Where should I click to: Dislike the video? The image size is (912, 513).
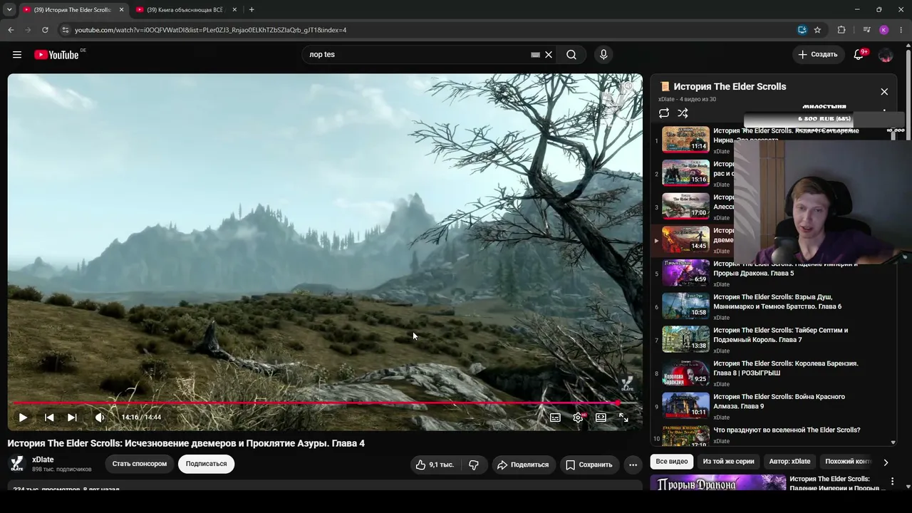coord(474,465)
